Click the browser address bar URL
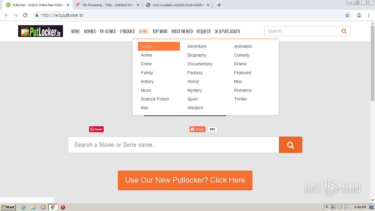375x211 pixels. 62,15
